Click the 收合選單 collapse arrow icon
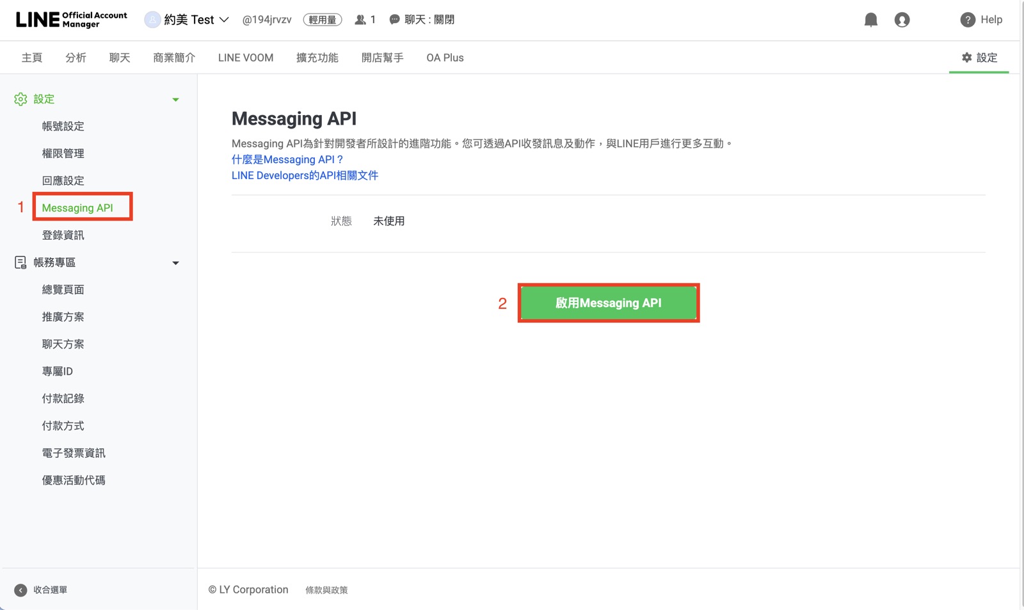Screen dimensions: 1024x610 [x=20, y=590]
